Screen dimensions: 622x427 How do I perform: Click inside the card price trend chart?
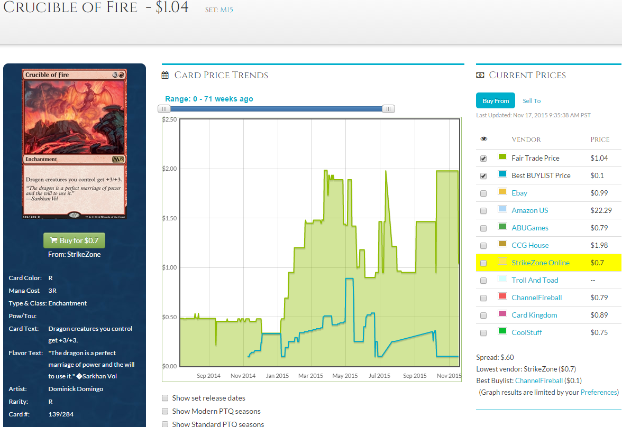[319, 243]
